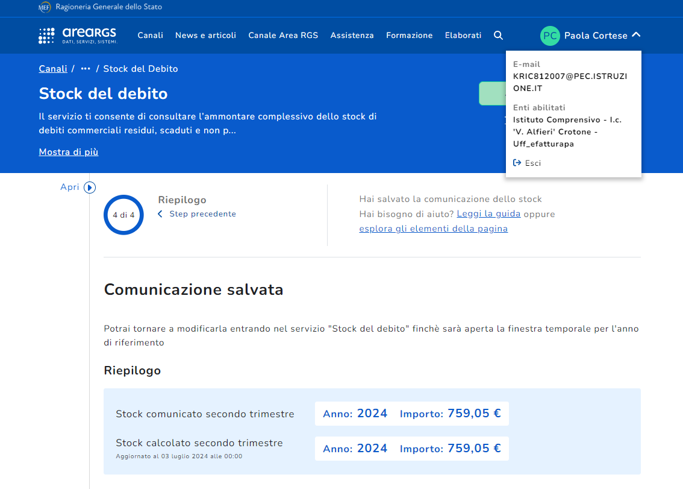
Task: Open News e articoli in navigation
Action: (x=205, y=36)
